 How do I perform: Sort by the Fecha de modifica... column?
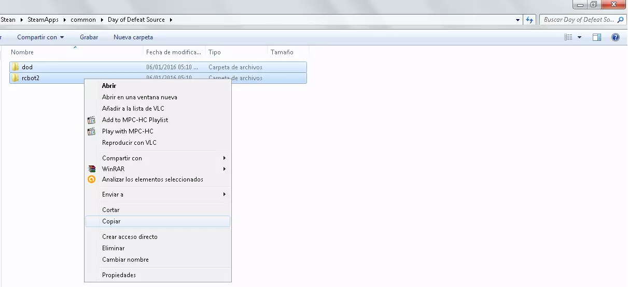(174, 52)
